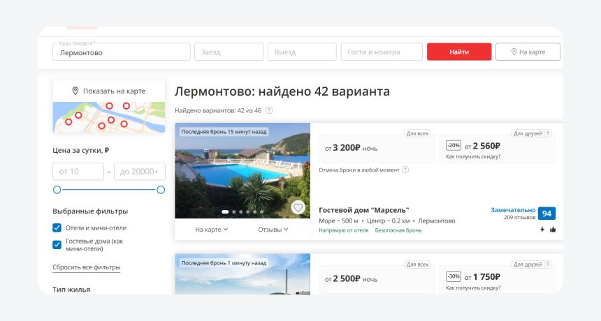Click second listing's photo thumbnail
601x321 pixels.
[x=242, y=274]
